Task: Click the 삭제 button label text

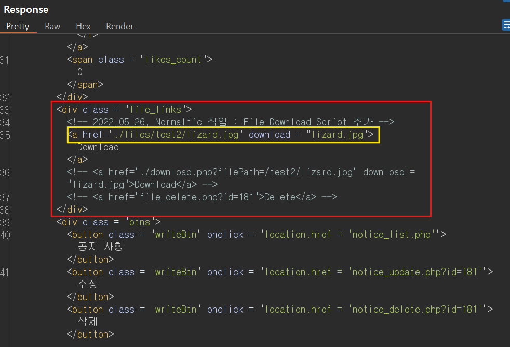Action: 87,322
